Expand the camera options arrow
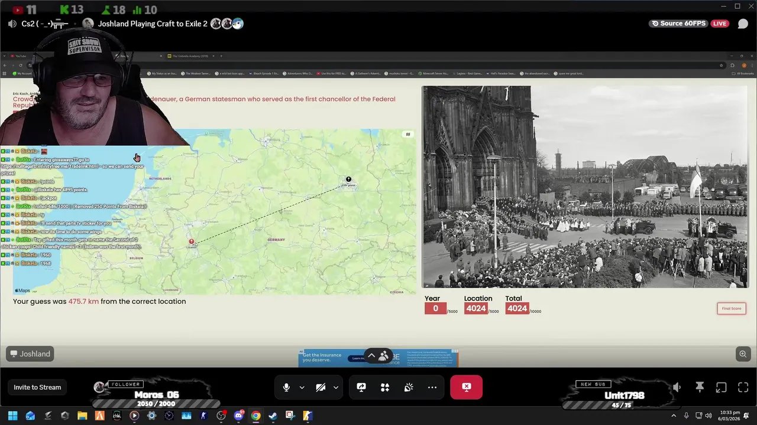Viewport: 757px width, 425px height. pyautogui.click(x=335, y=387)
